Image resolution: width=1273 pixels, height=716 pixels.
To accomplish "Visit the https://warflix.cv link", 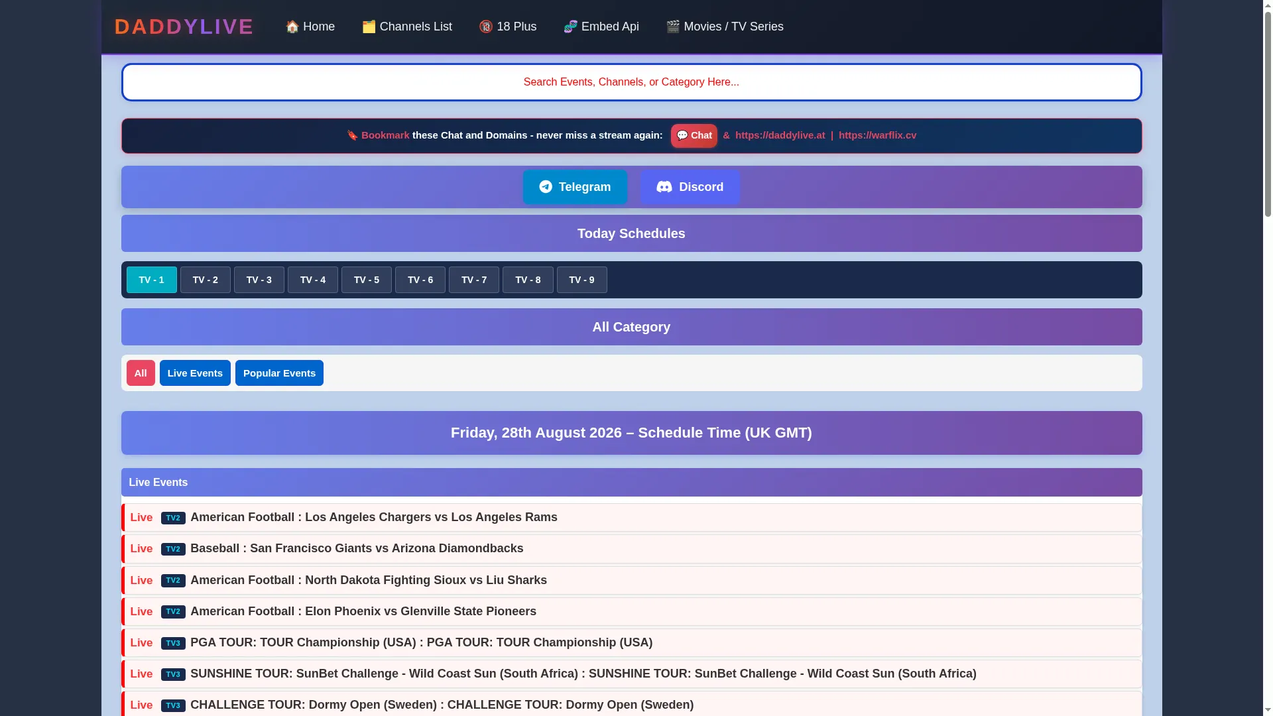I will pyautogui.click(x=877, y=135).
